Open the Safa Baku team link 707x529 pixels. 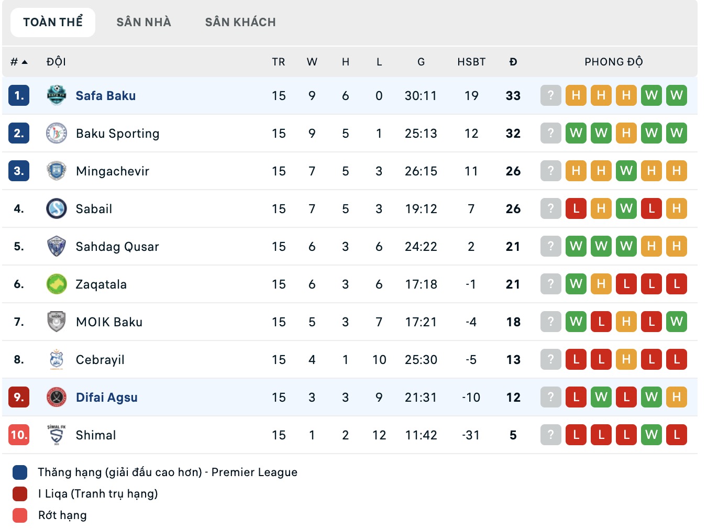click(x=106, y=96)
